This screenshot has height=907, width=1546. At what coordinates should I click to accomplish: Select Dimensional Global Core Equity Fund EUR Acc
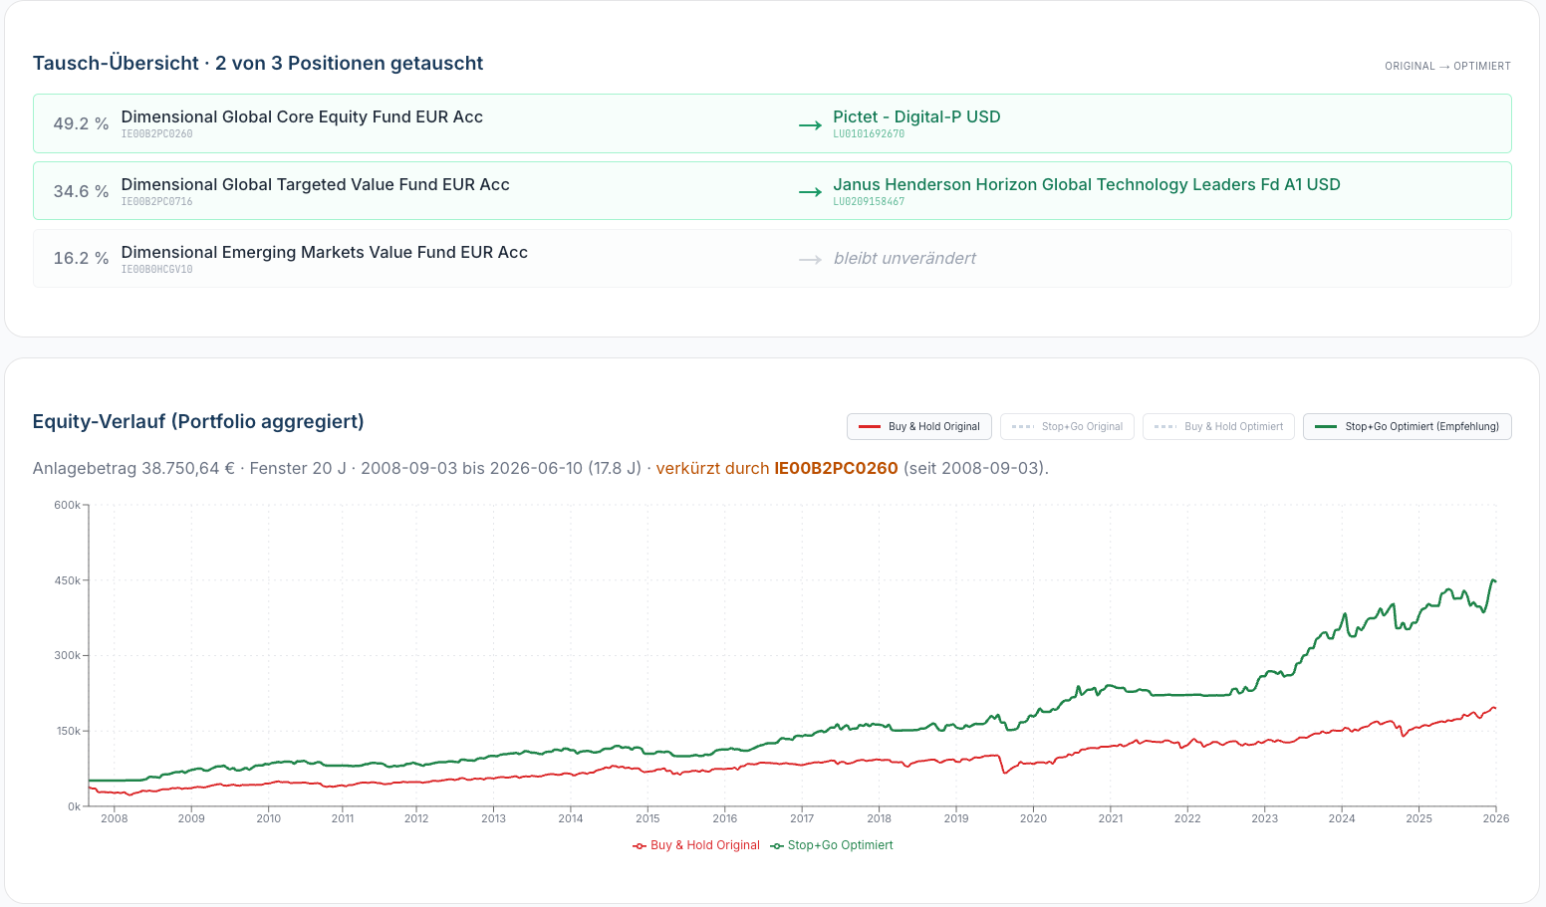click(x=302, y=116)
